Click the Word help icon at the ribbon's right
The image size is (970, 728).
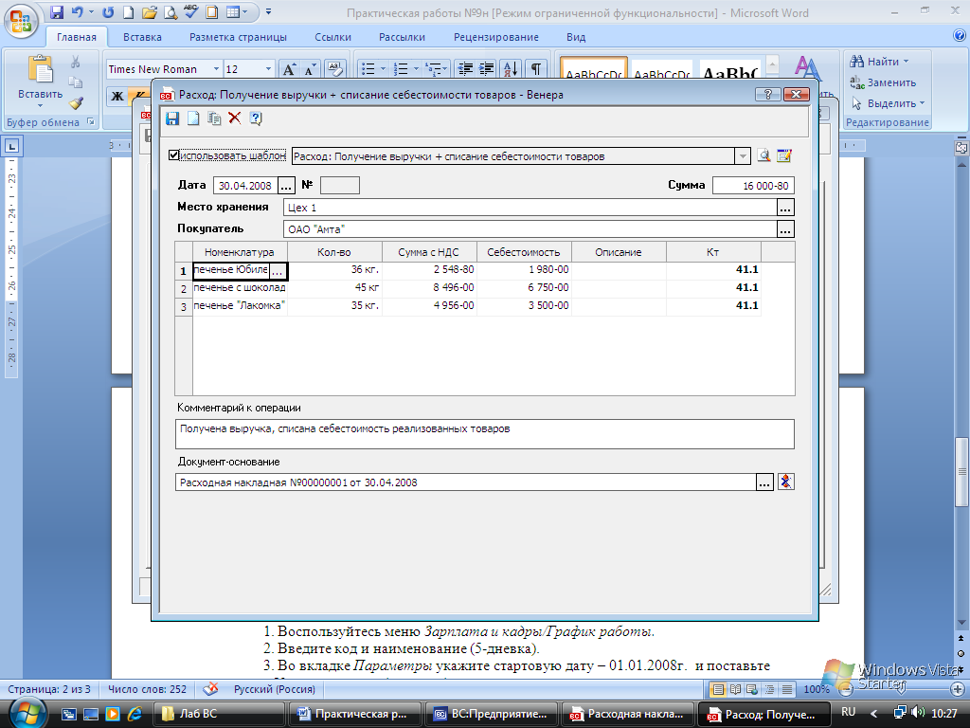tap(960, 35)
